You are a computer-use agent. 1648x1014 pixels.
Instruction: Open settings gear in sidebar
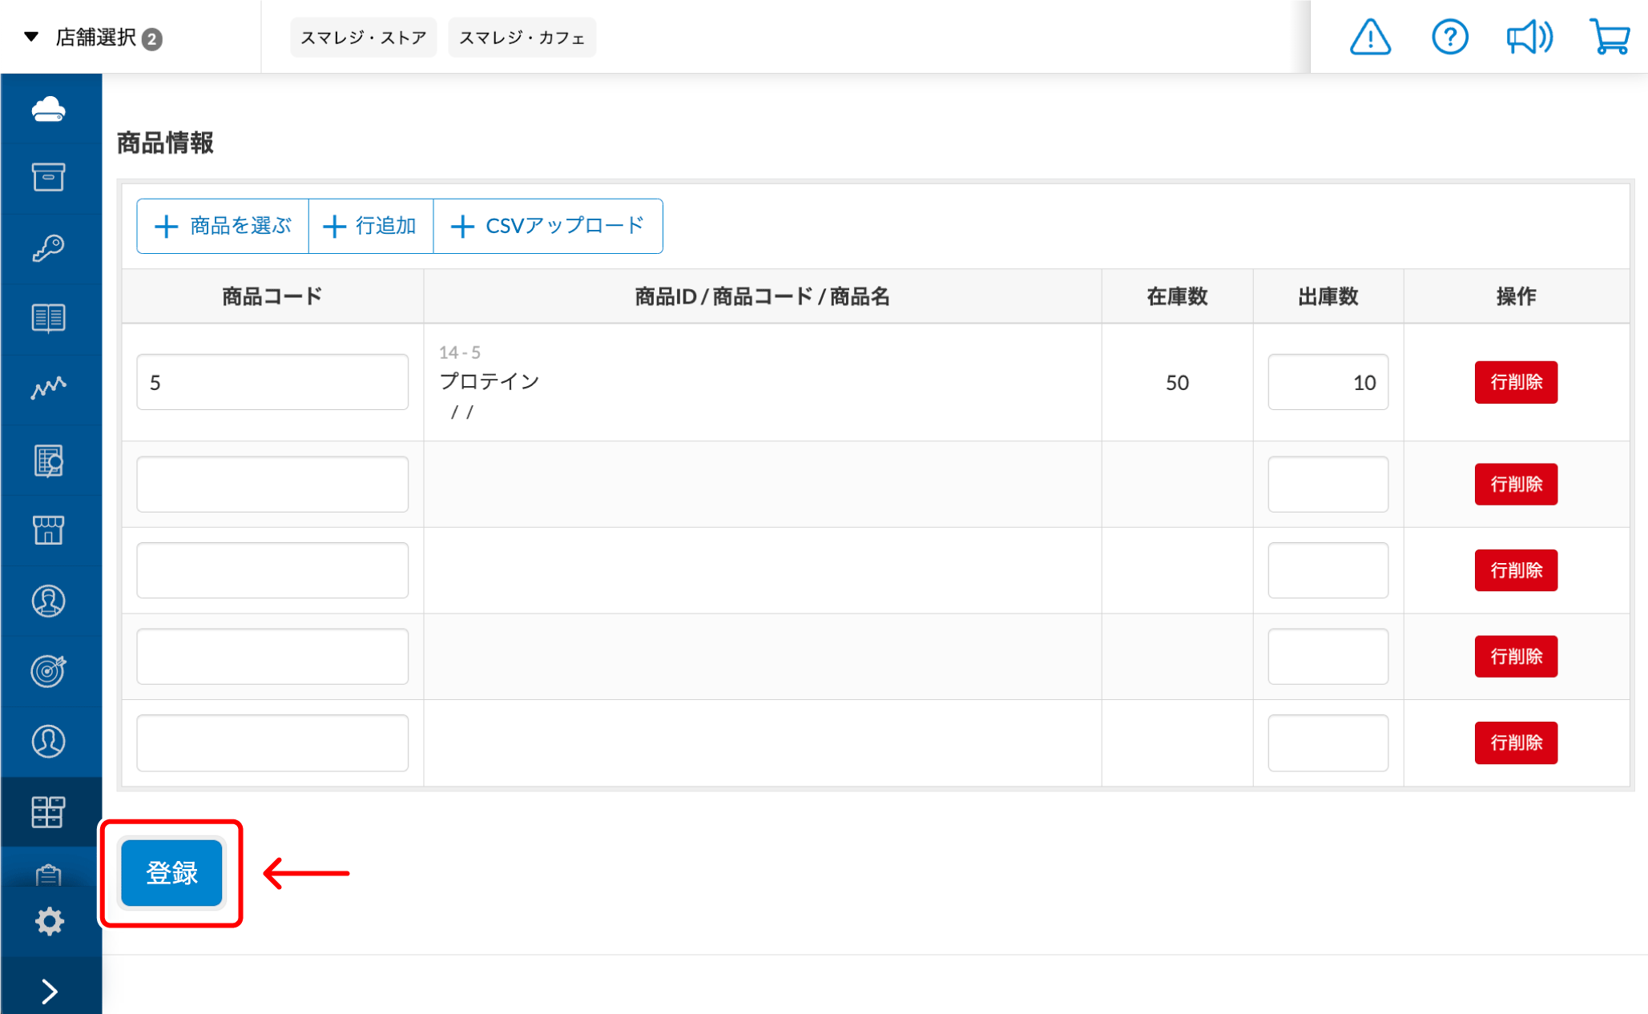pos(49,921)
